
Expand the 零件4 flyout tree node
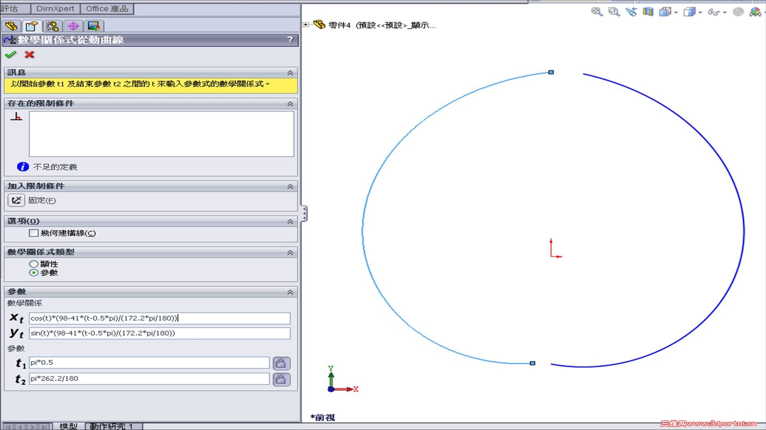pos(306,24)
